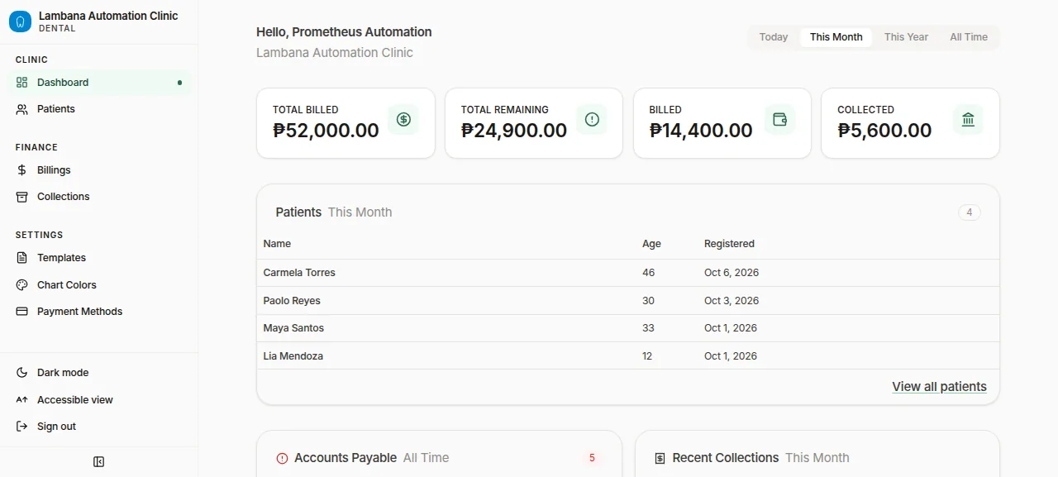The width and height of the screenshot is (1058, 477).
Task: Click the Dashboard grid icon in sidebar
Action: (x=21, y=83)
